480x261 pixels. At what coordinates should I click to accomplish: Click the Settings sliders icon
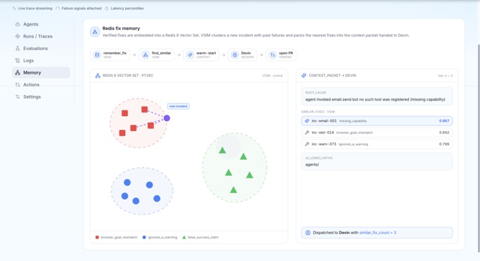17,97
